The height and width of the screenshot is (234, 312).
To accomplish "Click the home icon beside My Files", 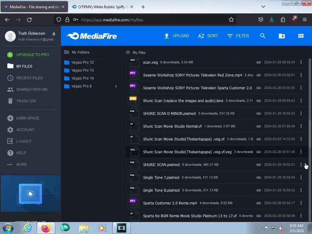I will [128, 52].
